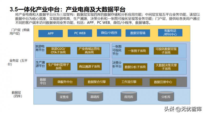Select the 一张图子系统 box
The width and height of the screenshot is (205, 115).
137,51
